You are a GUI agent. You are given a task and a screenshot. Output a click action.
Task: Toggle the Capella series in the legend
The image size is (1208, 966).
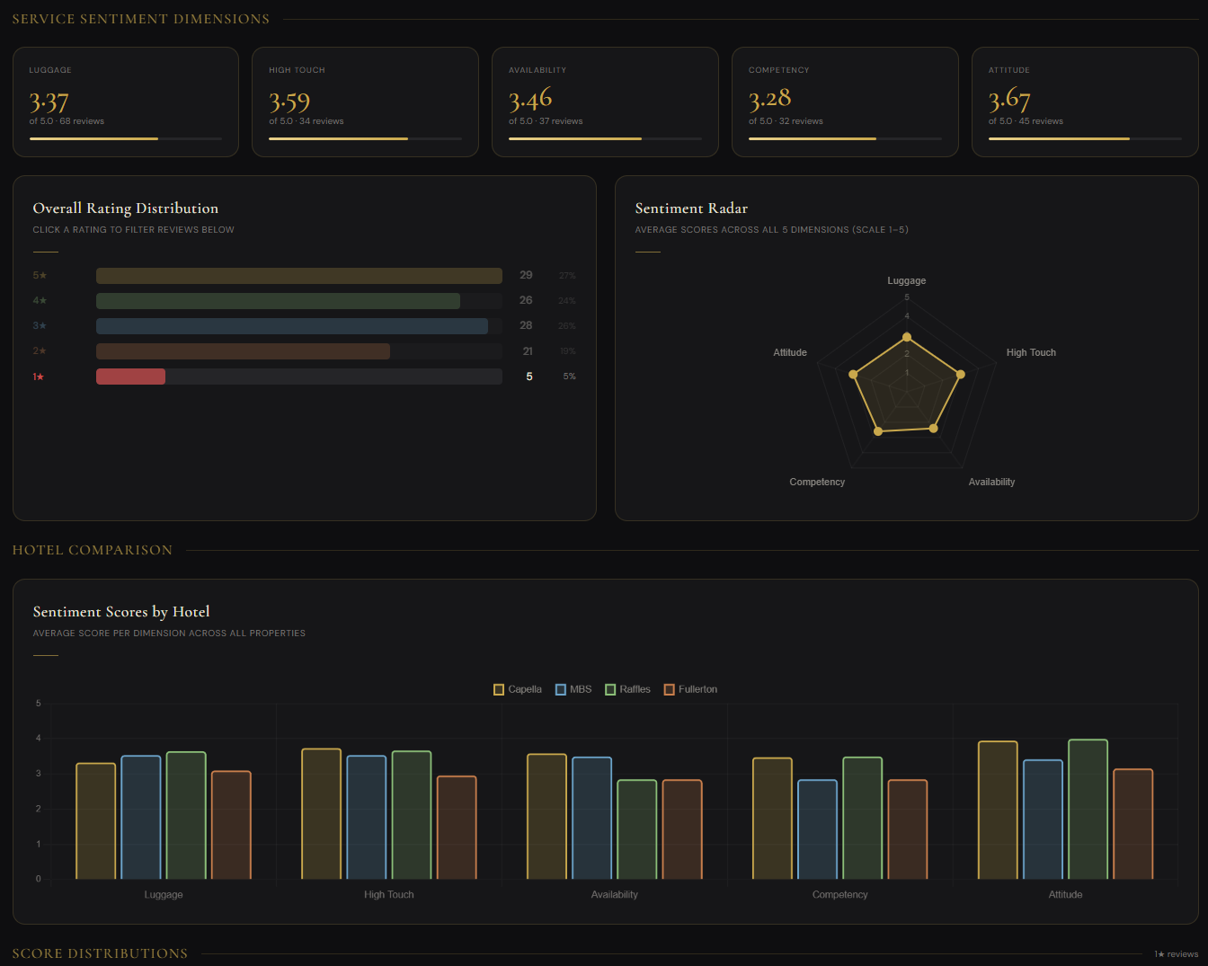click(518, 688)
